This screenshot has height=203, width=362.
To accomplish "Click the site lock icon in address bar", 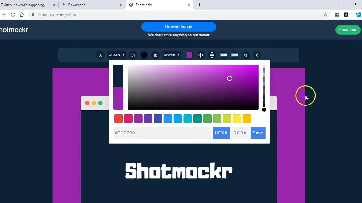I will pyautogui.click(x=33, y=15).
